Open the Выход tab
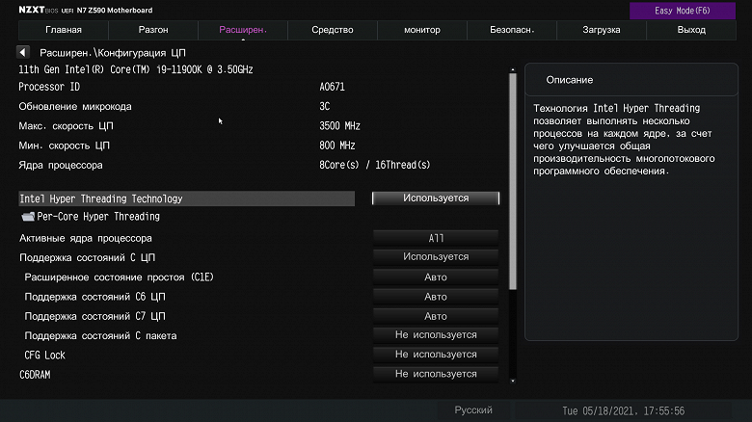The image size is (752, 422). pyautogui.click(x=691, y=30)
